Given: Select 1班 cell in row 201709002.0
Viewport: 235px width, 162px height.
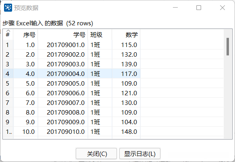Looking at the screenshot, I should point(100,55).
